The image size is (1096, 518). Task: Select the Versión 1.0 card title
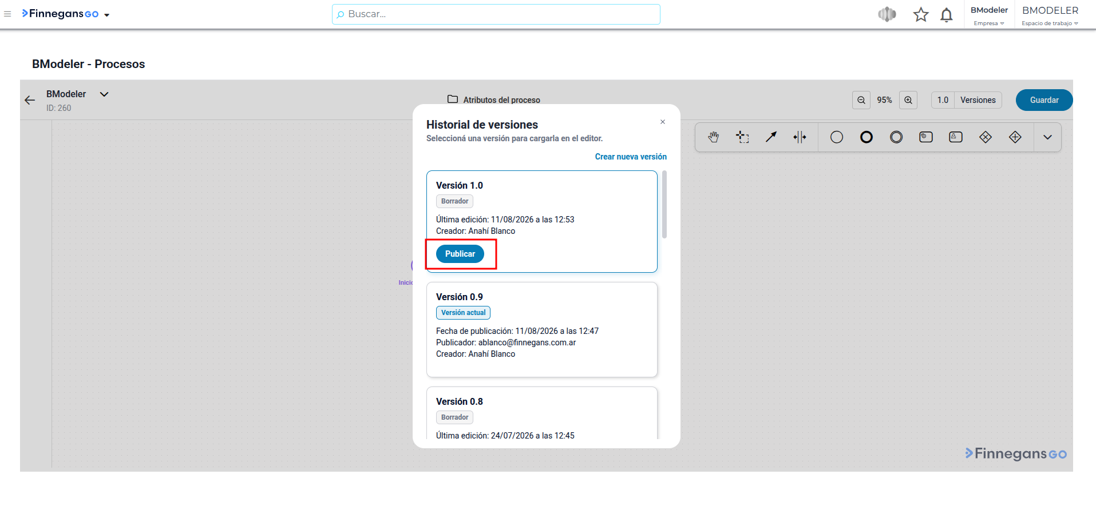tap(460, 185)
